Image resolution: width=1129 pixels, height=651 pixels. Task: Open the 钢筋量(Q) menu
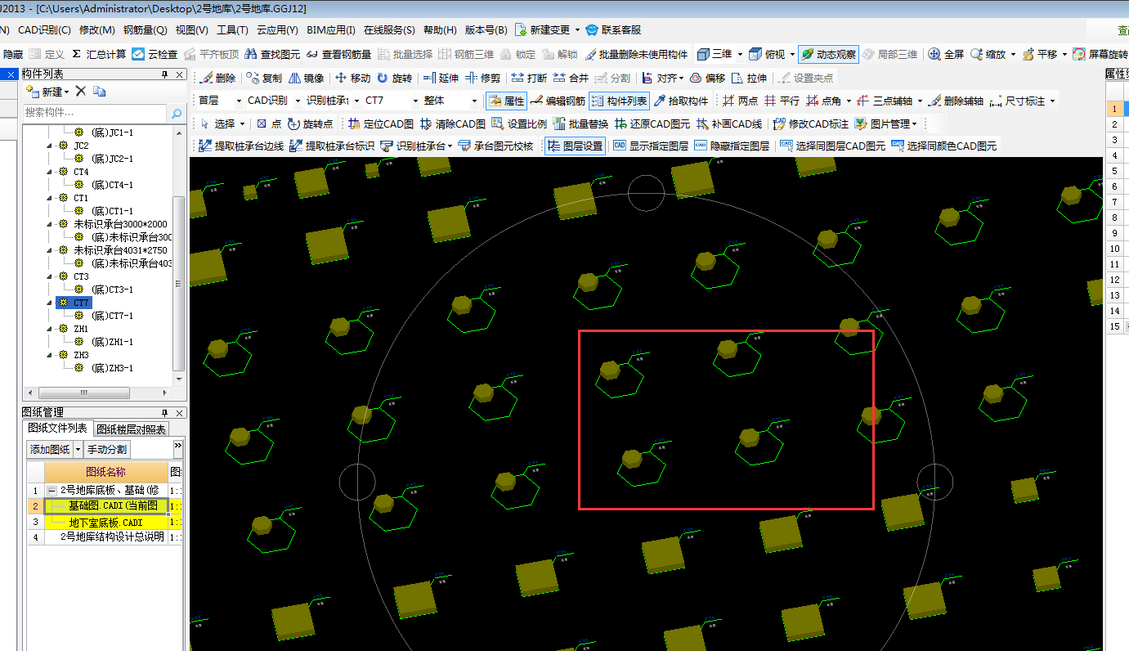point(146,29)
